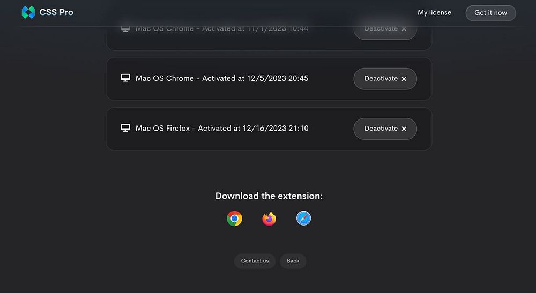This screenshot has width=536, height=293.
Task: Click the Contact us button
Action: (255, 261)
